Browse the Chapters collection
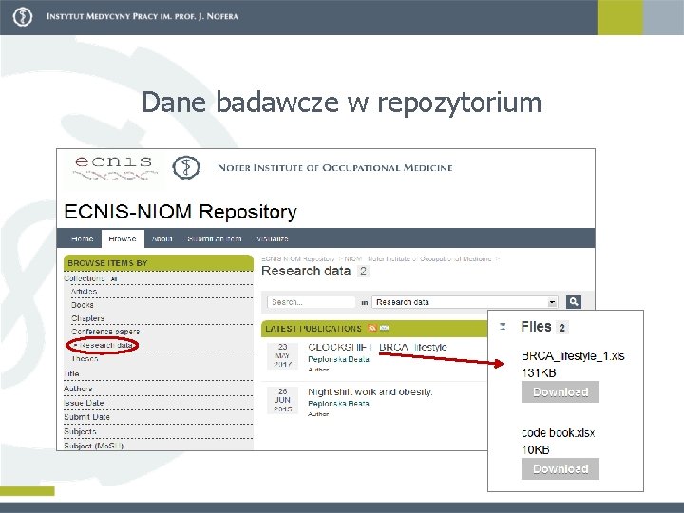Viewport: 684px width, 513px height. click(x=87, y=318)
